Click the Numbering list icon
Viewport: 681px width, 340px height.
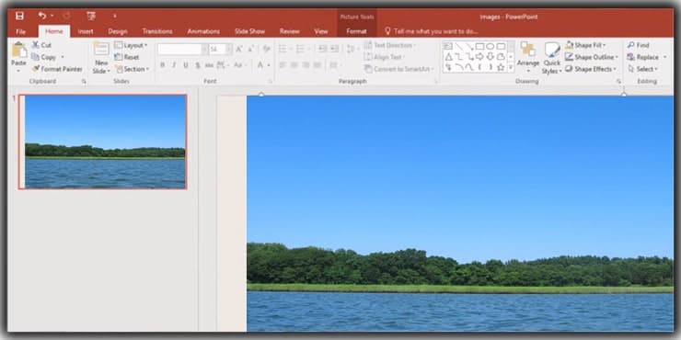pyautogui.click(x=300, y=49)
